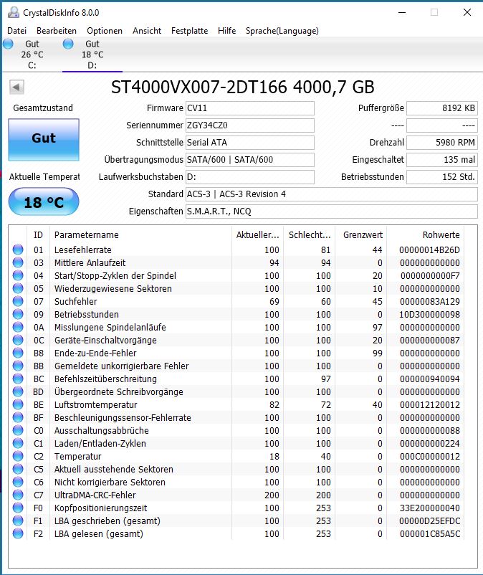The height and width of the screenshot is (575, 483).
Task: Click status orb for Temperatur row C2
Action: click(x=18, y=456)
